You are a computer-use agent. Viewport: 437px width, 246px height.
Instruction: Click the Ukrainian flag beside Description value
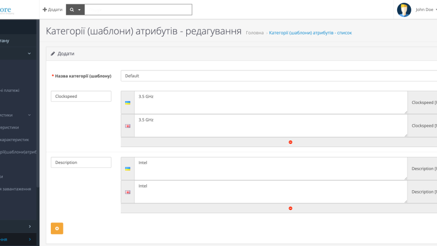coord(128,169)
